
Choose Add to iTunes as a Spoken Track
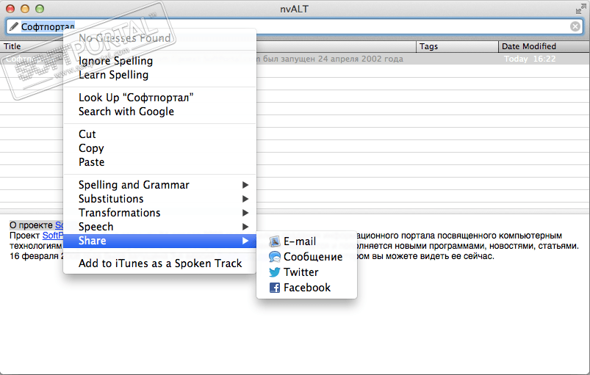(x=160, y=263)
